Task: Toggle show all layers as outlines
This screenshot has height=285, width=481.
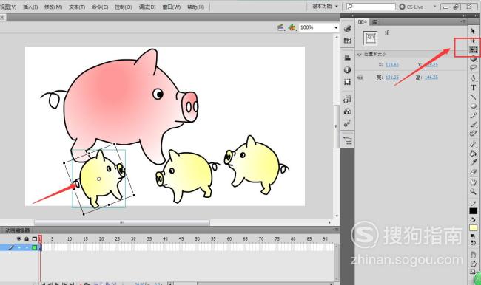Action: (x=34, y=238)
